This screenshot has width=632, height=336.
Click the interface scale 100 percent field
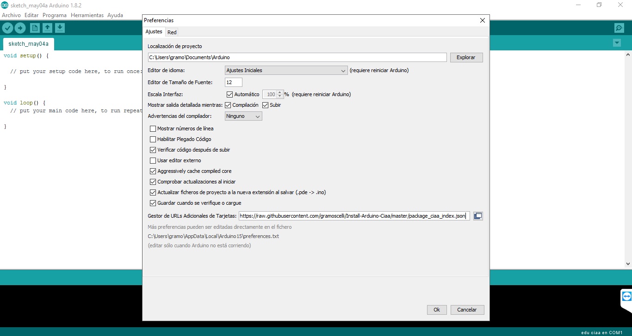coord(270,94)
